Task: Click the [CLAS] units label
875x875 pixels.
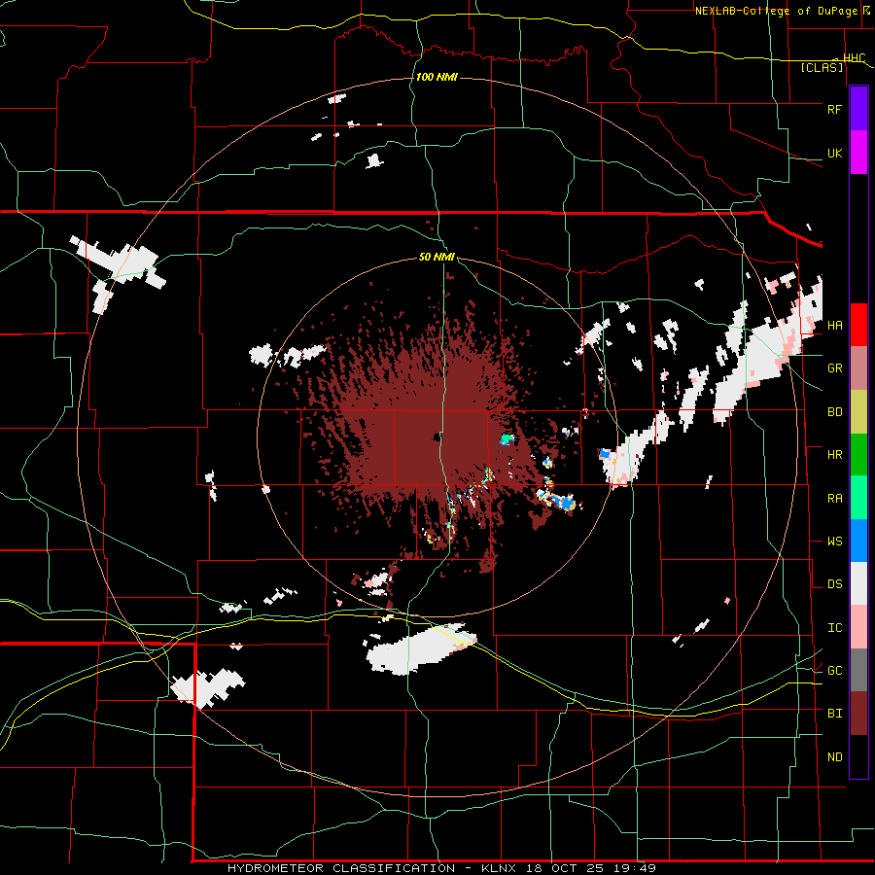Action: tap(822, 68)
